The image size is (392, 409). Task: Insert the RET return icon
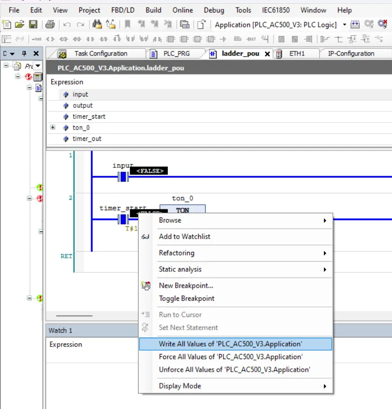tap(251, 39)
